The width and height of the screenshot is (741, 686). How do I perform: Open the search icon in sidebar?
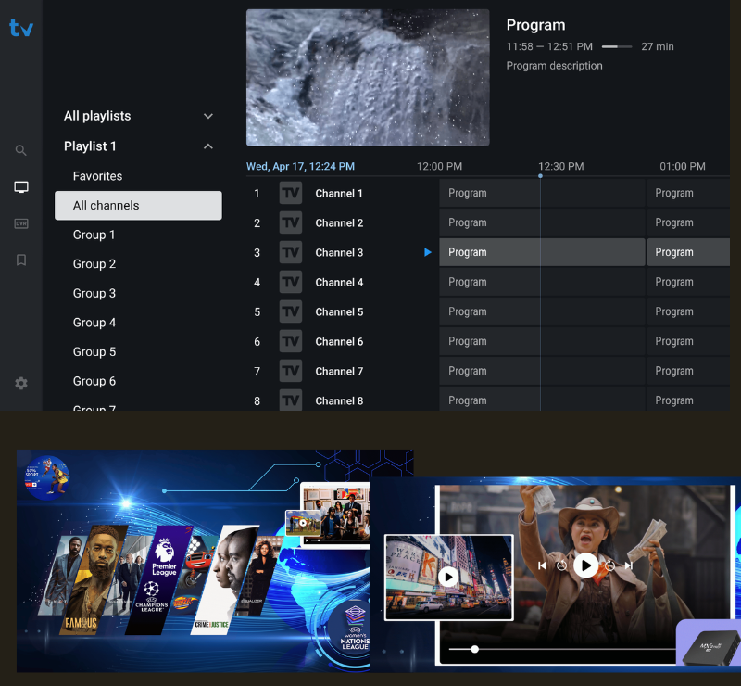[x=20, y=149]
